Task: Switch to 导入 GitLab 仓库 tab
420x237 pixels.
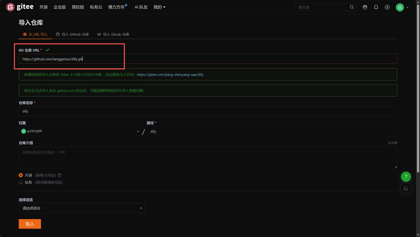Action: point(113,34)
